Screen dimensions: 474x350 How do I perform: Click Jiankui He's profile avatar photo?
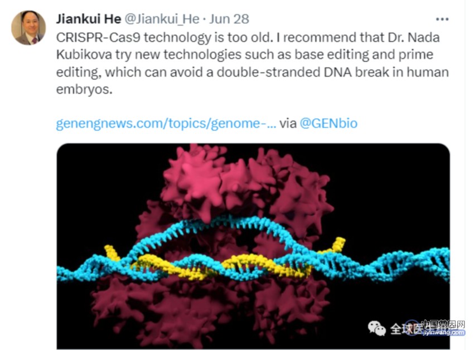pyautogui.click(x=28, y=27)
